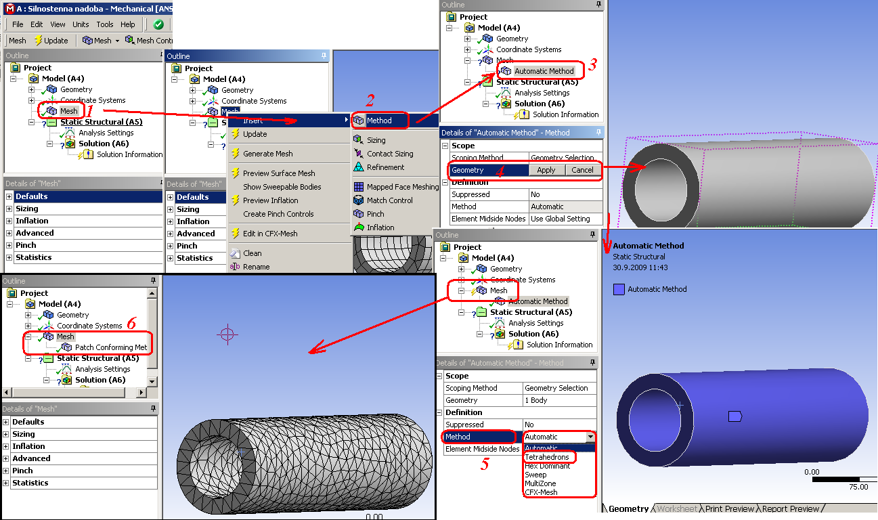Click vertical scrollbar of bottom-left Outline
The image size is (878, 520).
tap(153, 337)
